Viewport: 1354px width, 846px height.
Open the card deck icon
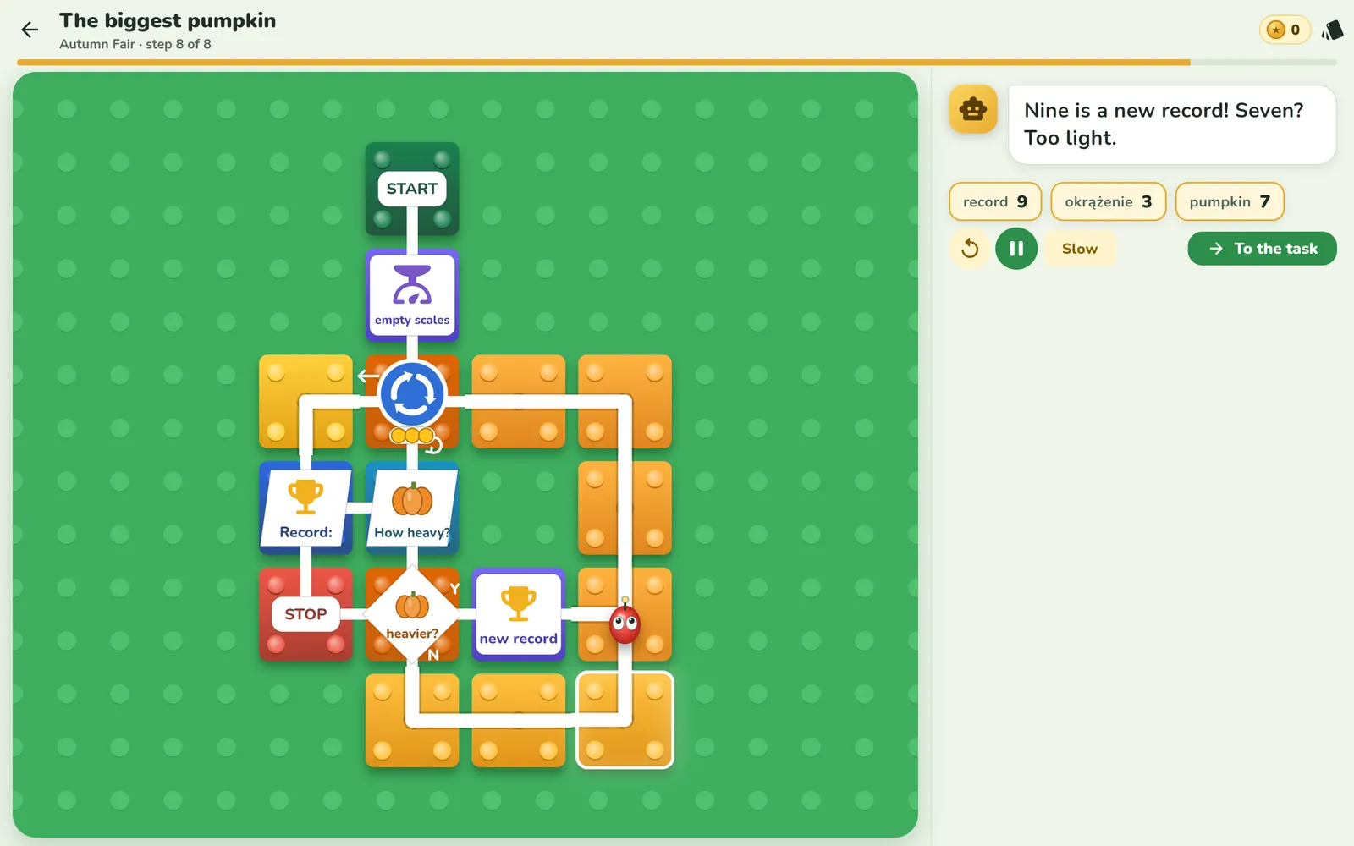click(1332, 30)
